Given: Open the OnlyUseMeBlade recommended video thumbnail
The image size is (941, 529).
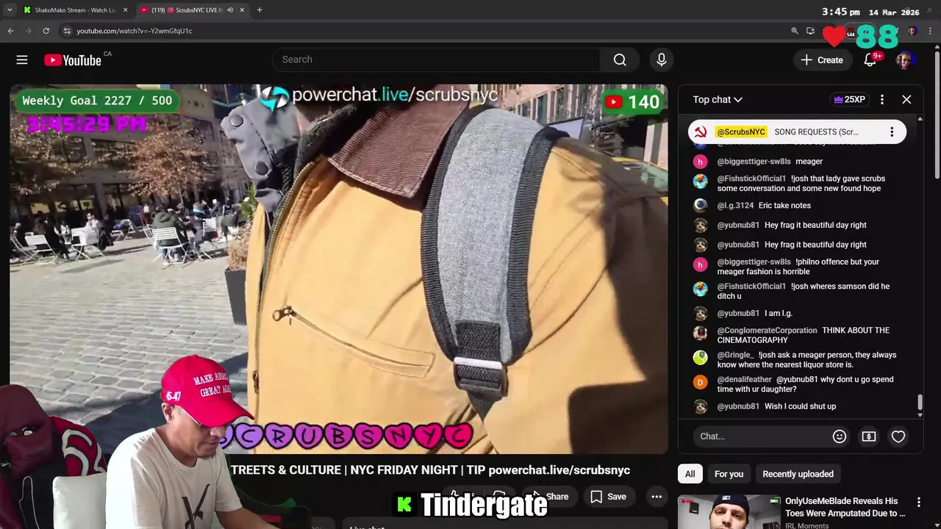Looking at the screenshot, I should pos(729,513).
